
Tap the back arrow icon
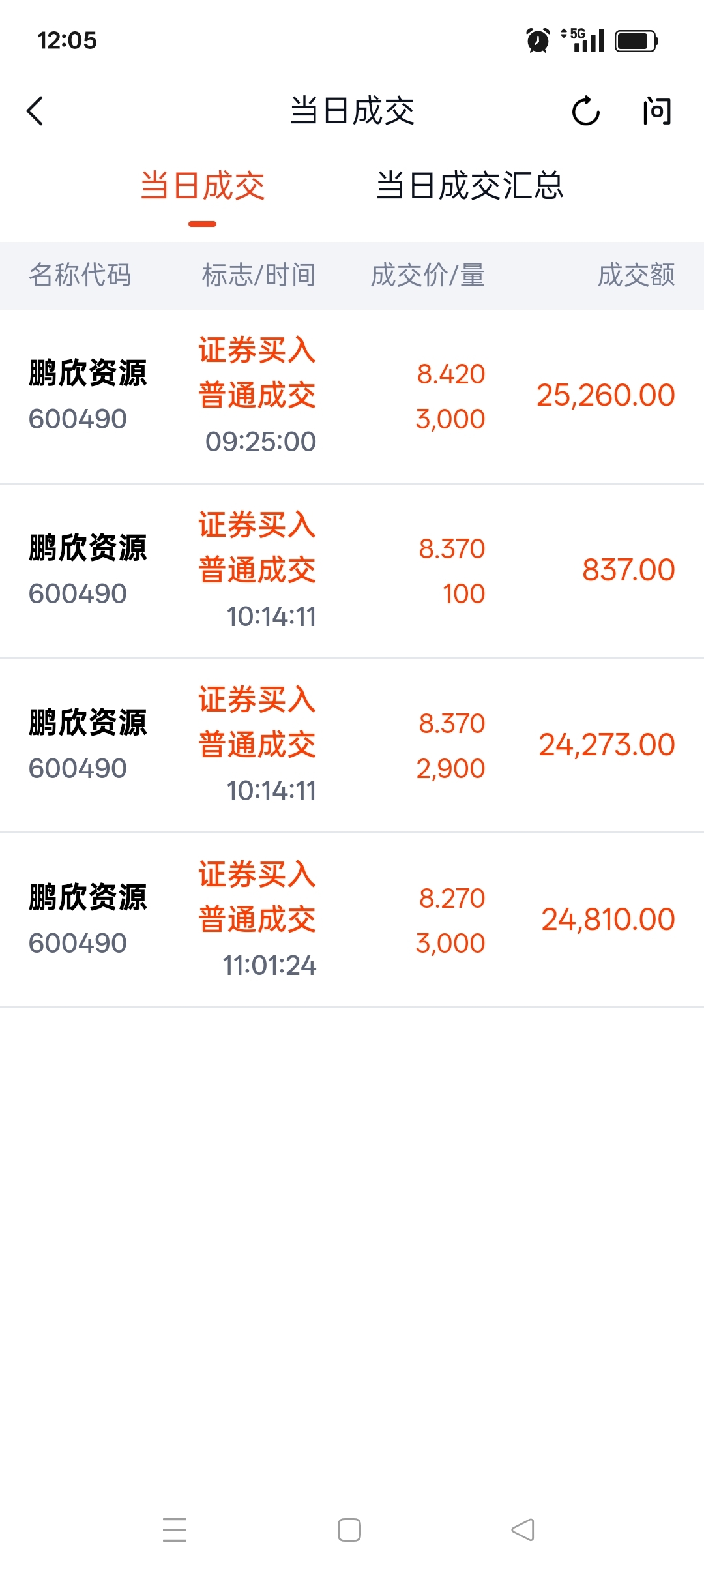point(36,111)
